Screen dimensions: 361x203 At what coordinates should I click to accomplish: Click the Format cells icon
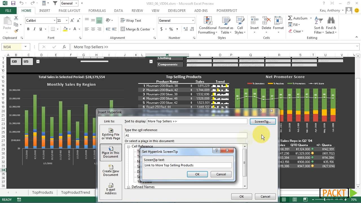pyautogui.click(x=278, y=21)
